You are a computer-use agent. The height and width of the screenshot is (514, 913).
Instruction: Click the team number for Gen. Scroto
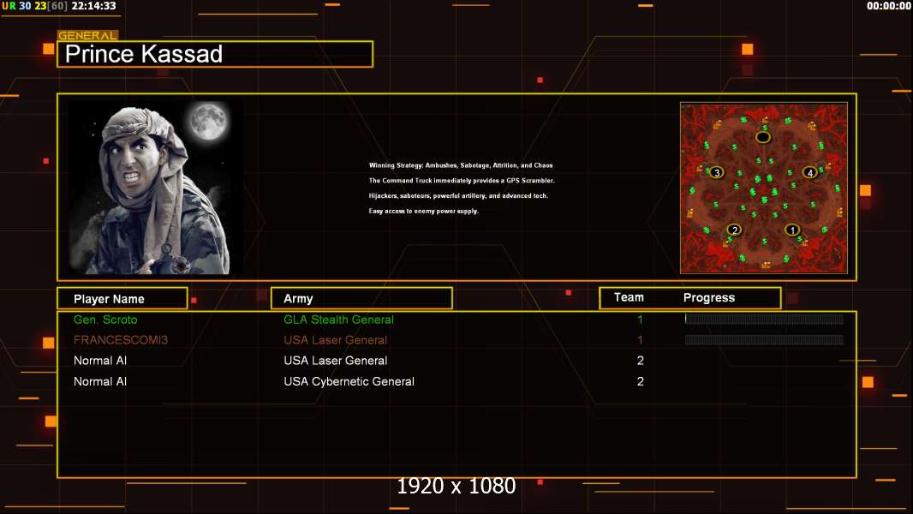tap(640, 320)
